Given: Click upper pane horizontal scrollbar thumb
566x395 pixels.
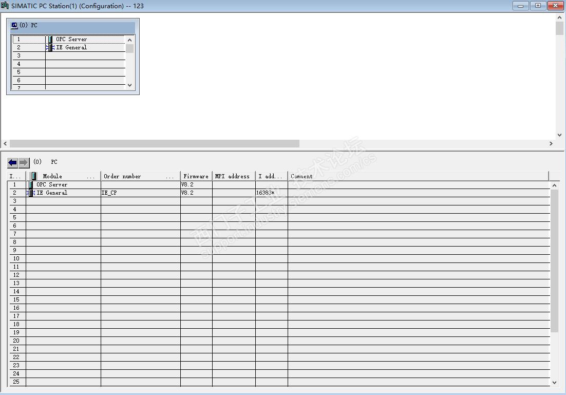Looking at the screenshot, I should point(155,143).
